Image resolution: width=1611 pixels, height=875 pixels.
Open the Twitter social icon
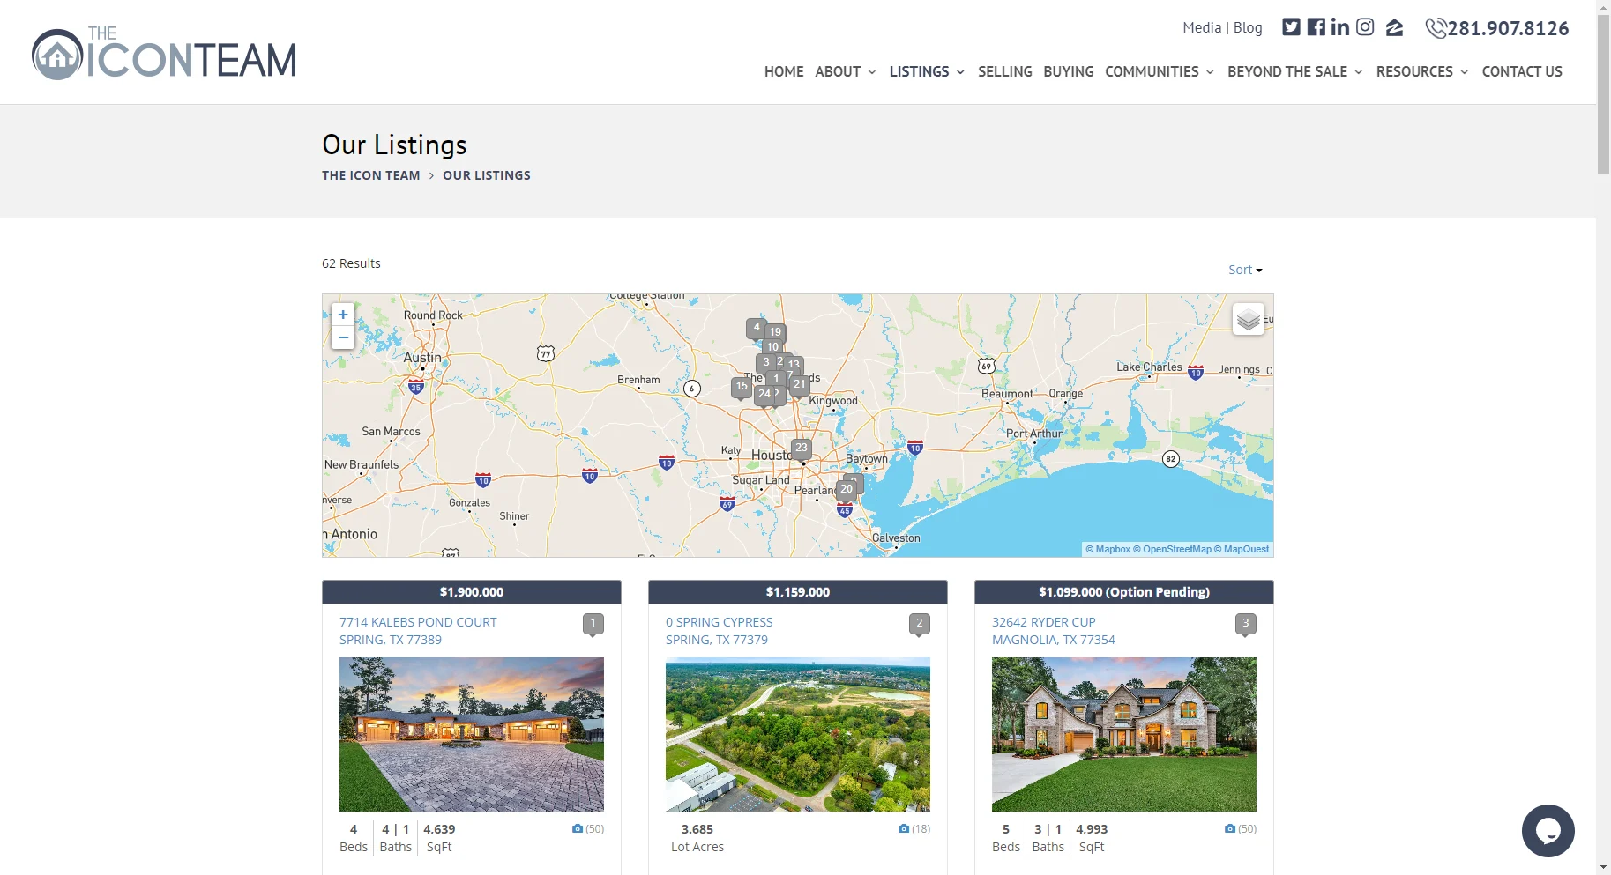coord(1291,26)
